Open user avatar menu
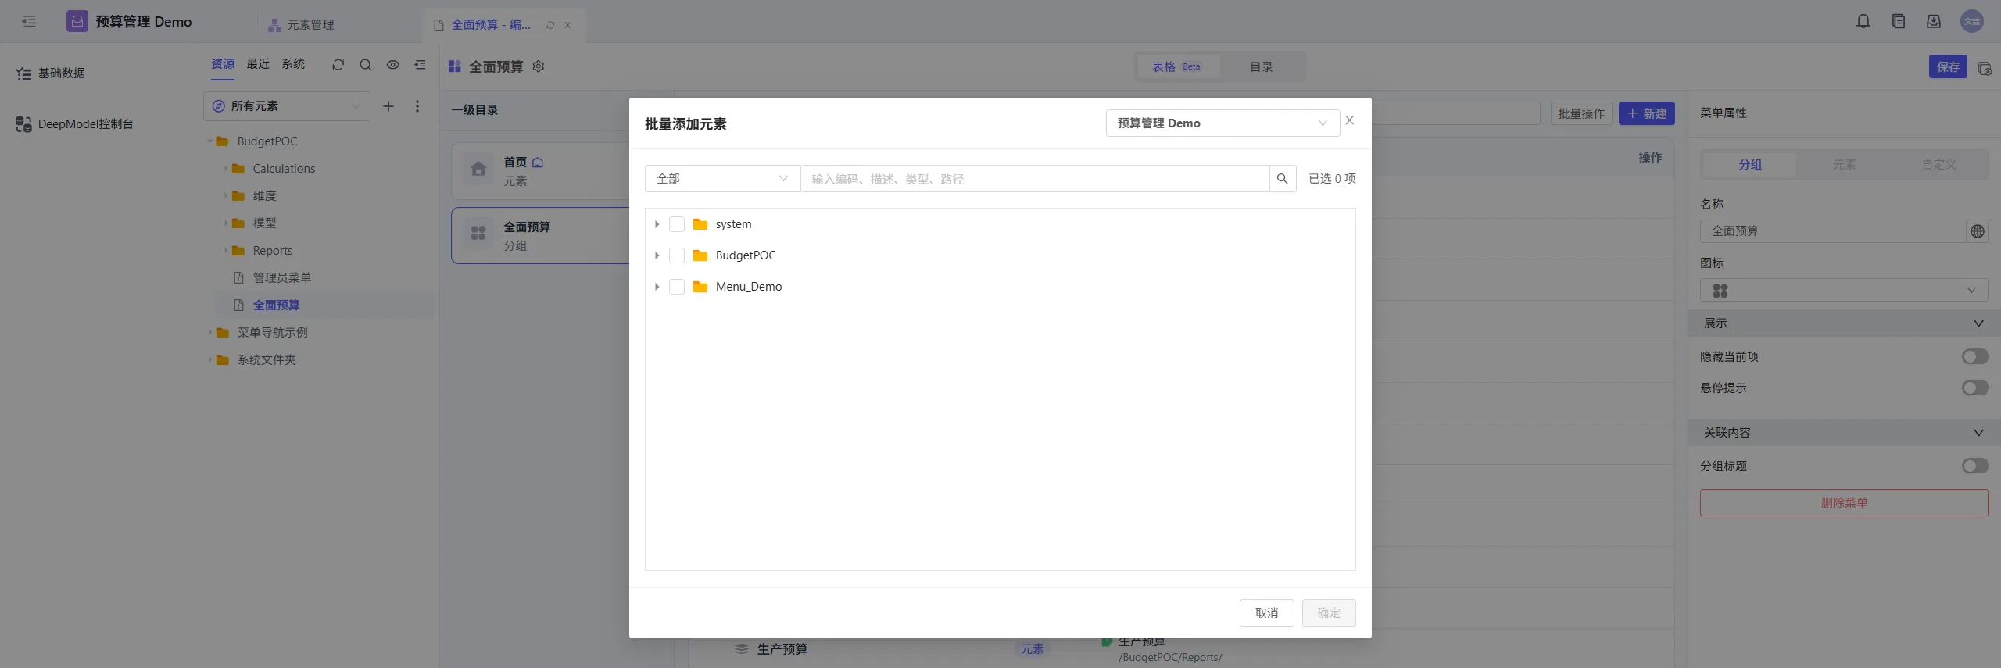The image size is (2001, 668). pos(1972,21)
